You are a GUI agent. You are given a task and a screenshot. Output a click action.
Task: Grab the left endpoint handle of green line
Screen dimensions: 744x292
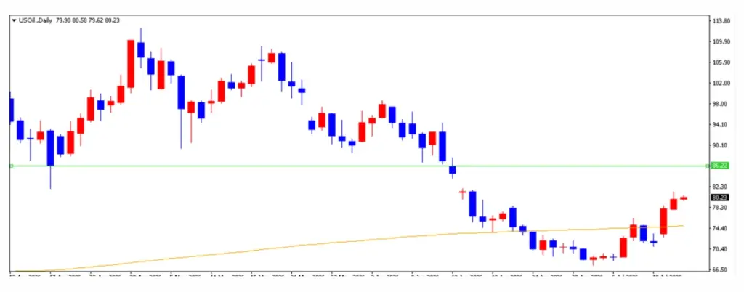tap(12, 166)
